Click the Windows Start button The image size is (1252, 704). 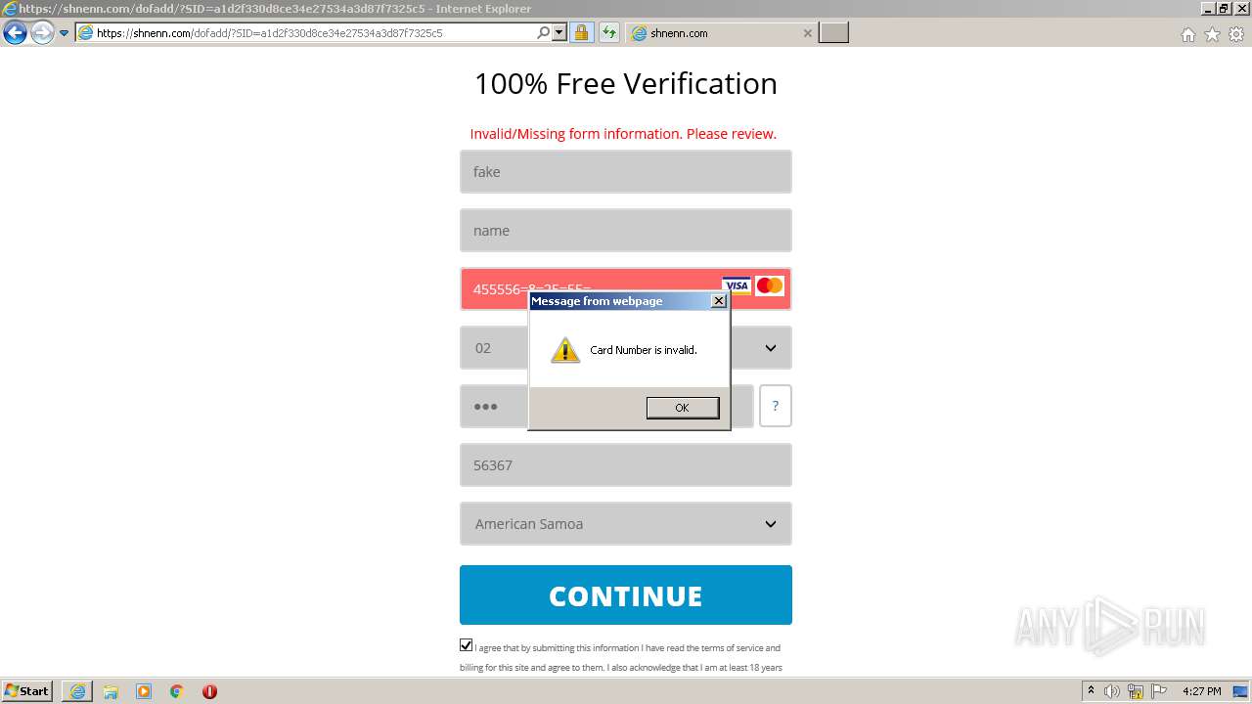coord(27,691)
